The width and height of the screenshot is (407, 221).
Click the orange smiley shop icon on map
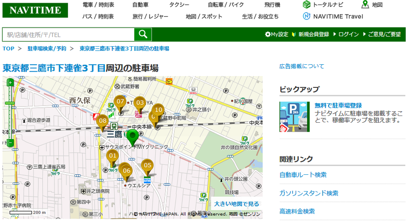click(x=169, y=82)
